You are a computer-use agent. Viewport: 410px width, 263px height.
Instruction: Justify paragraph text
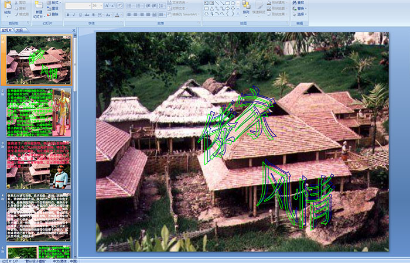(148, 15)
